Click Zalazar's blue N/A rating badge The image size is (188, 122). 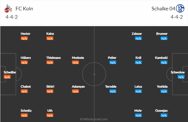pyautogui.click(x=138, y=38)
